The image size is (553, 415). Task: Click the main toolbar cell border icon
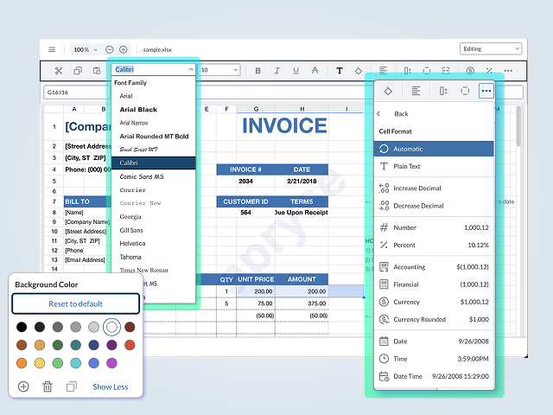[426, 71]
